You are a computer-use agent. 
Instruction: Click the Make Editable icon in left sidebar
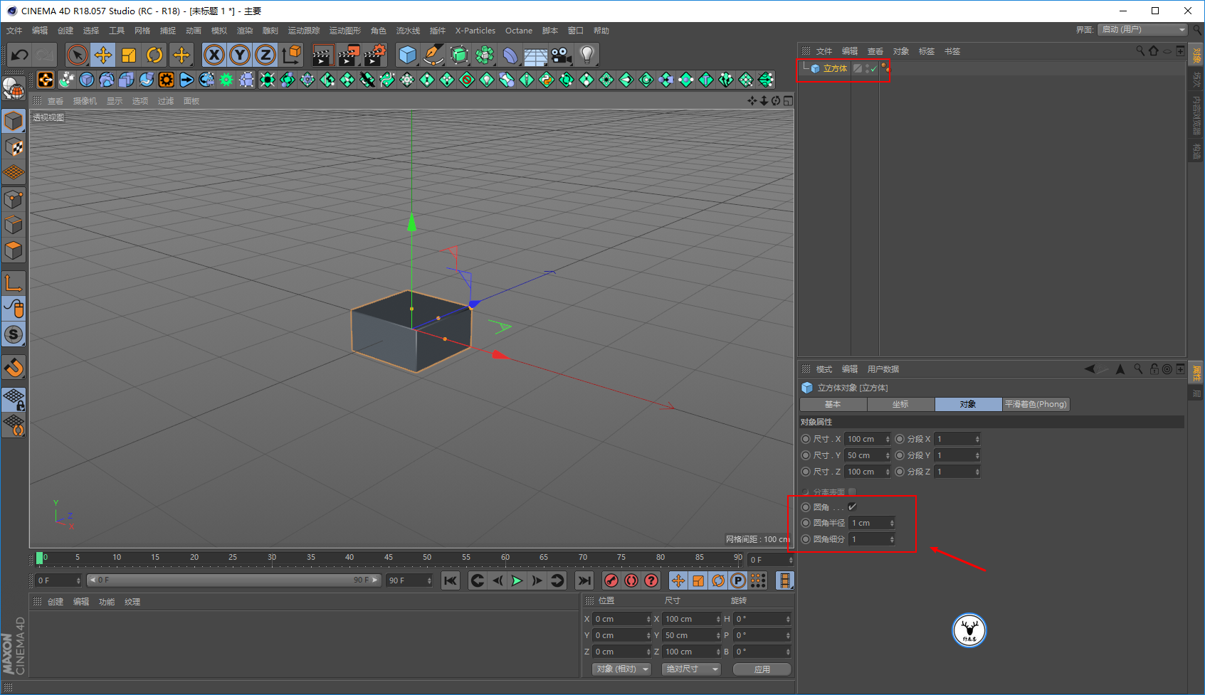14,88
